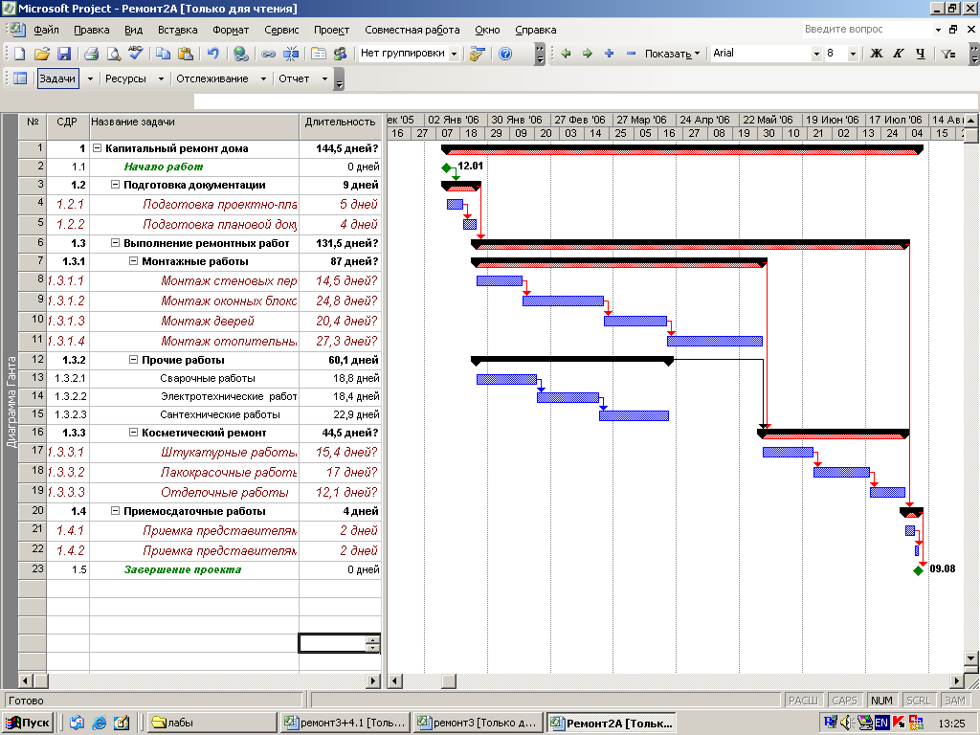Toggle Project Guide panel icon

(x=20, y=78)
